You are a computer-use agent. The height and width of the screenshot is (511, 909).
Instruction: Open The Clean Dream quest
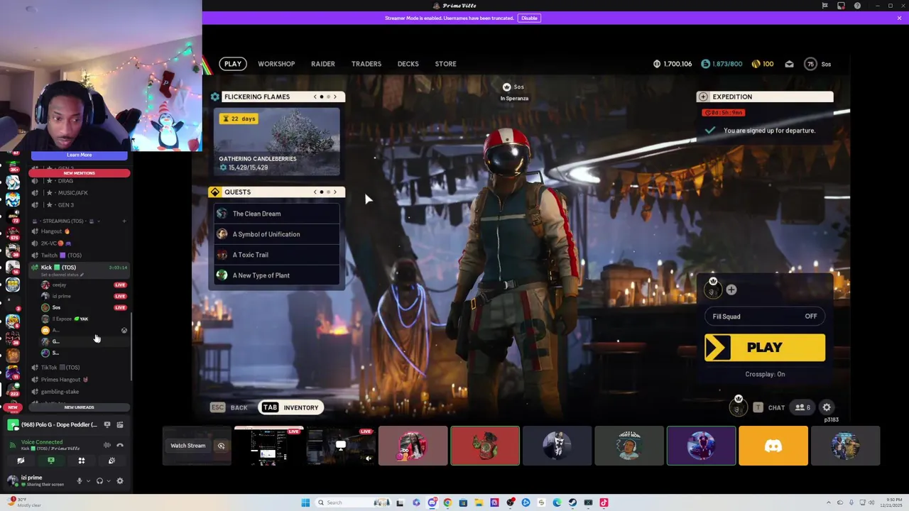coord(277,214)
